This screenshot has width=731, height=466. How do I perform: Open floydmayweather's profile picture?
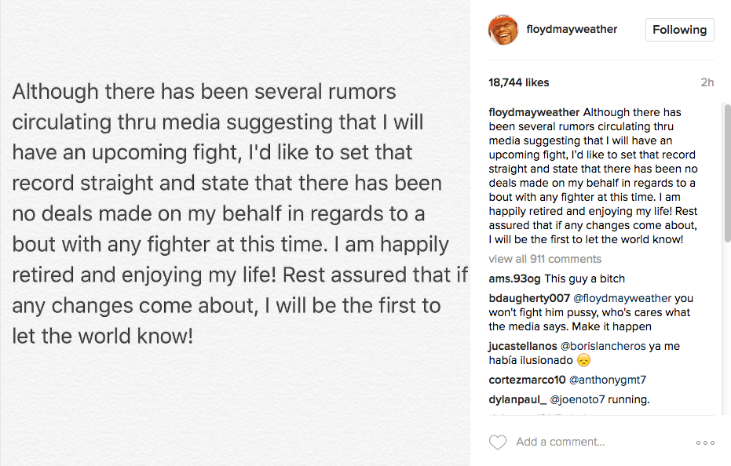503,30
